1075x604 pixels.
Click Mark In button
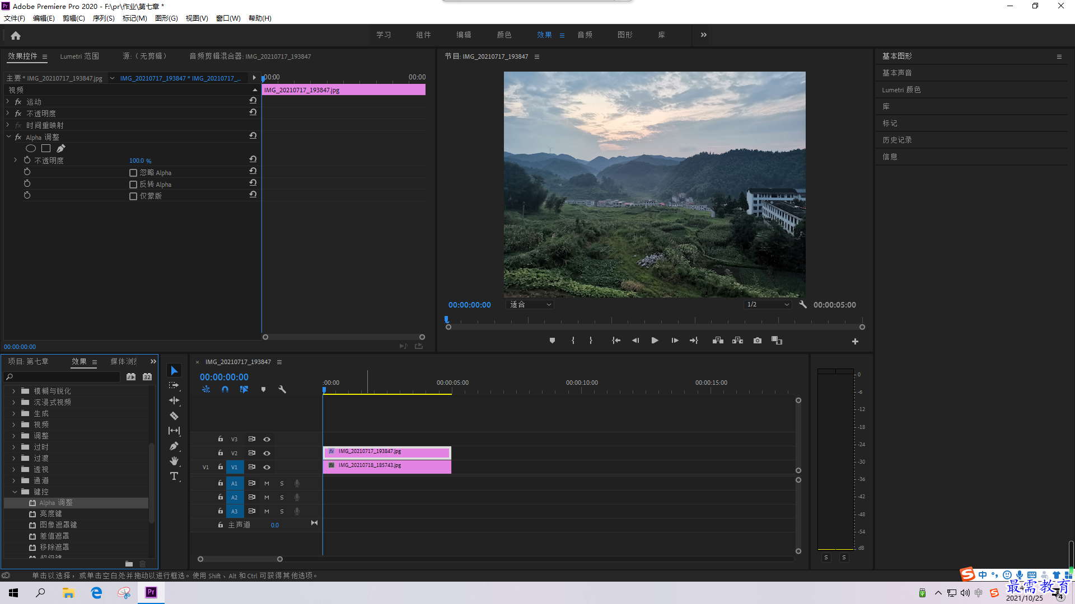click(573, 341)
